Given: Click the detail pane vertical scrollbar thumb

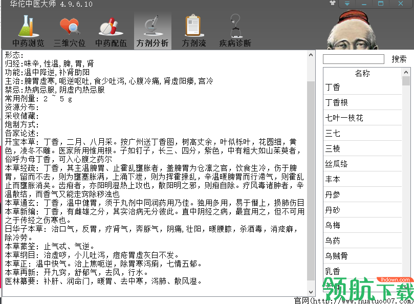Looking at the screenshot, I should click(x=311, y=181).
